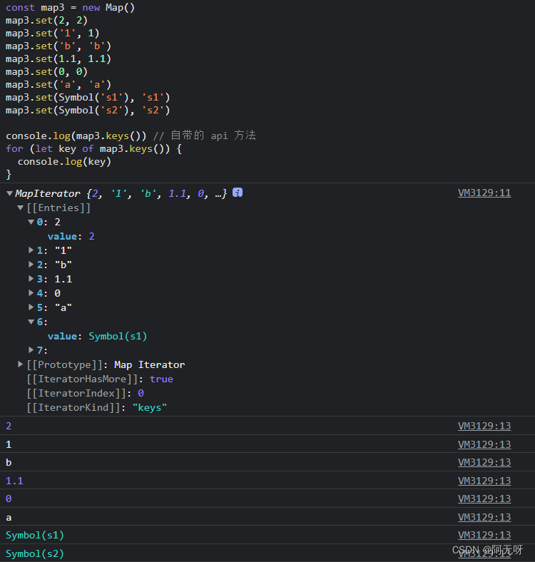Open VM3129:13 link beside output 0
The height and width of the screenshot is (562, 535).
coord(484,499)
